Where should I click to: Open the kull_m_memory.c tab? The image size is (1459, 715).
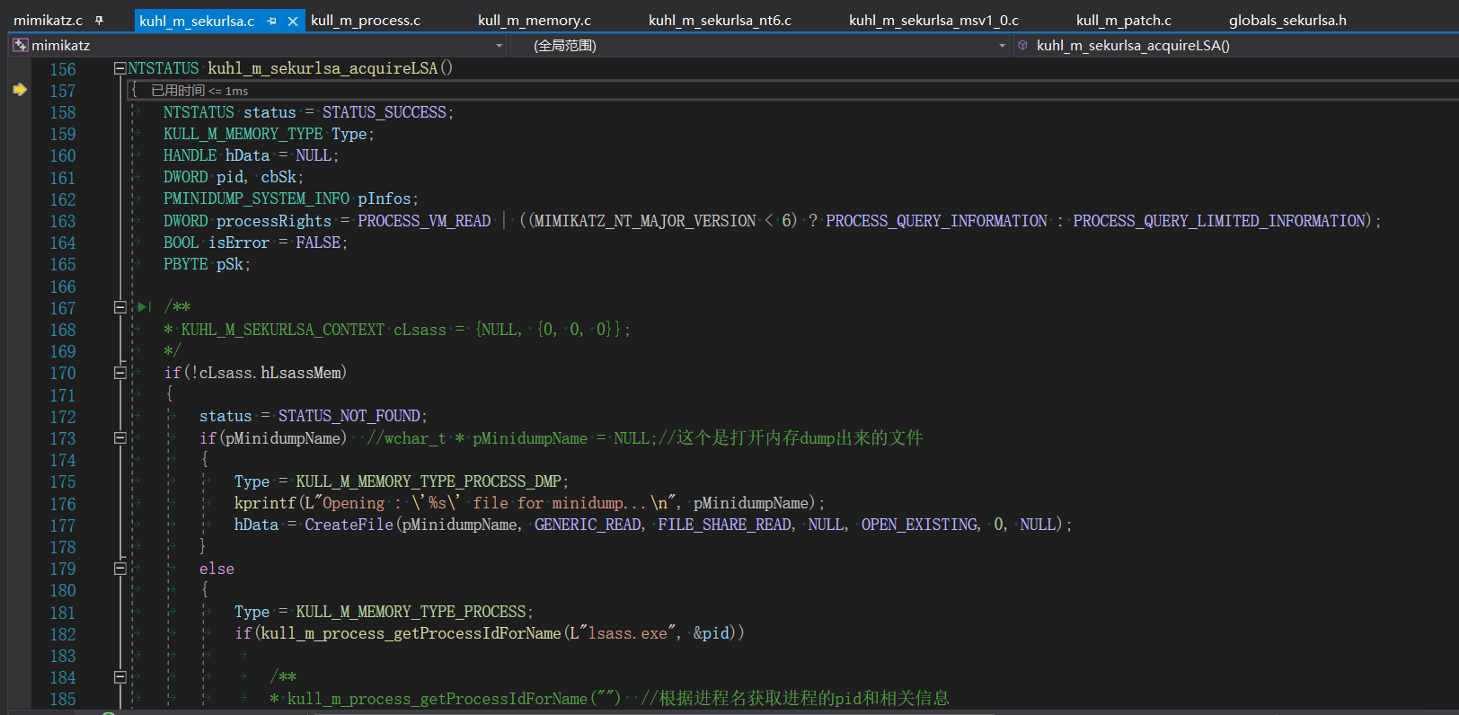[535, 20]
